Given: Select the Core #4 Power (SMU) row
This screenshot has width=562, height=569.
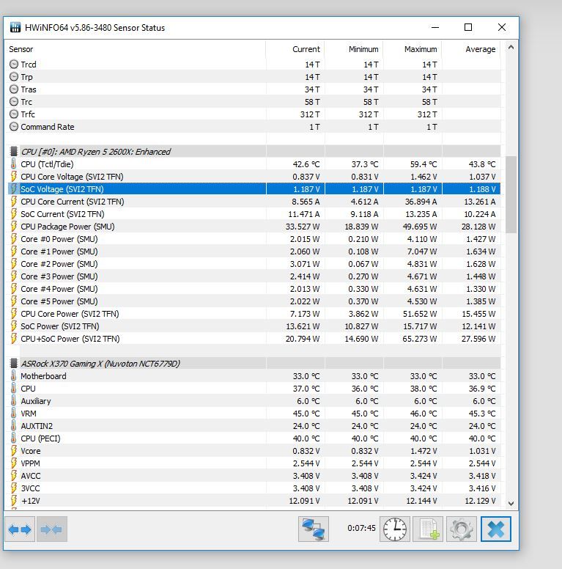Looking at the screenshot, I should [254, 289].
